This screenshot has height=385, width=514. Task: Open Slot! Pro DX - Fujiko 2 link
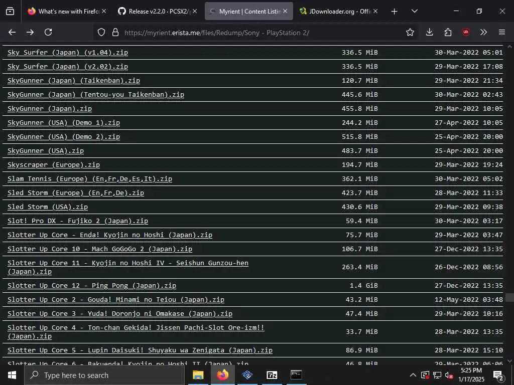coord(78,221)
